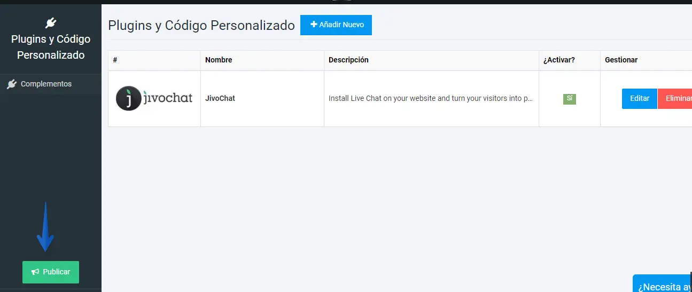Click the plus icon in Añadir Nuevo
This screenshot has height=292, width=692.
click(314, 25)
